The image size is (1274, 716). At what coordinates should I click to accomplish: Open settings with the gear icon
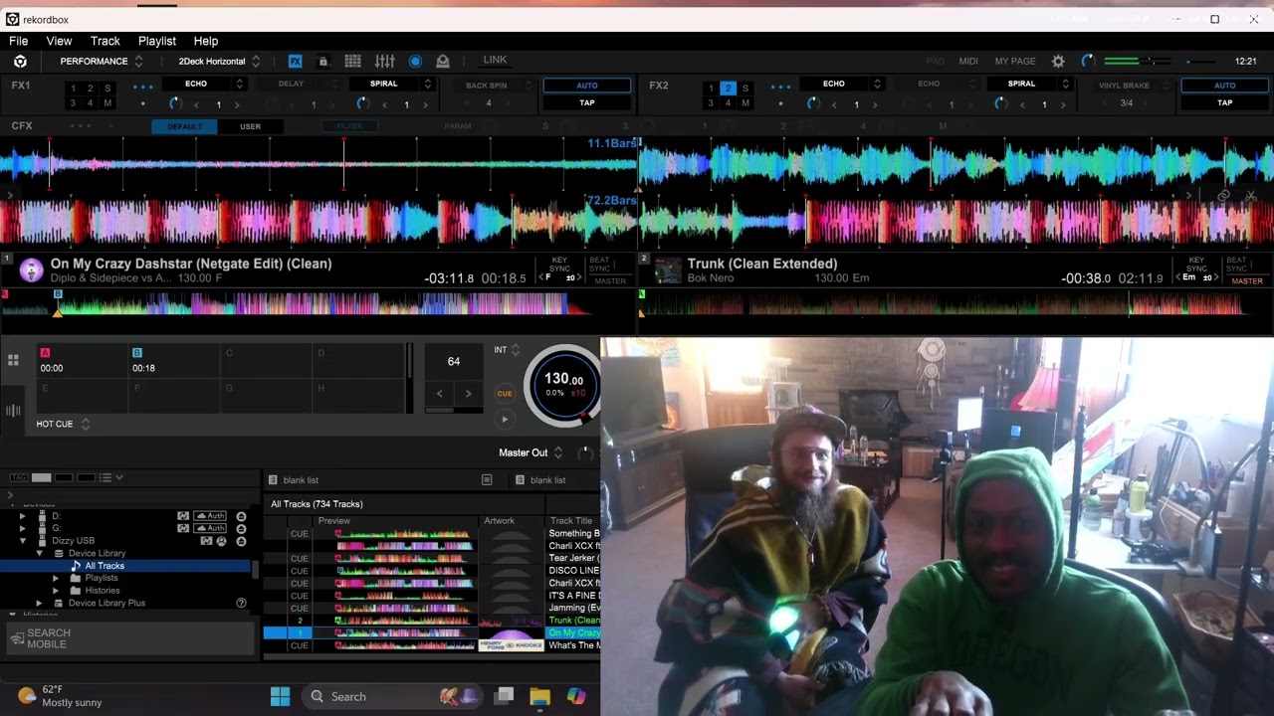pyautogui.click(x=1058, y=61)
